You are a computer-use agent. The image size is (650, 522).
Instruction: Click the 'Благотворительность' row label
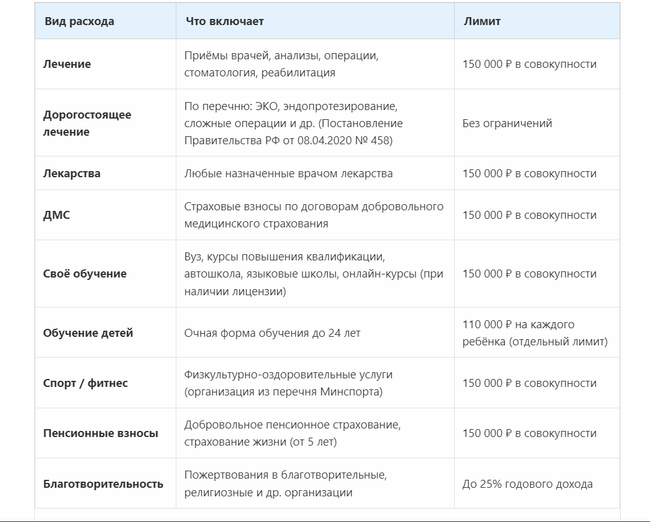point(103,483)
